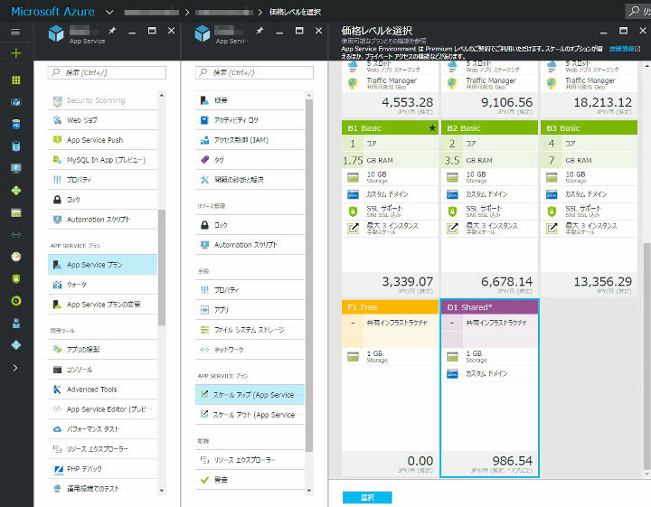Open ファイル システム ストレージ item
The width and height of the screenshot is (651, 507).
tap(250, 330)
